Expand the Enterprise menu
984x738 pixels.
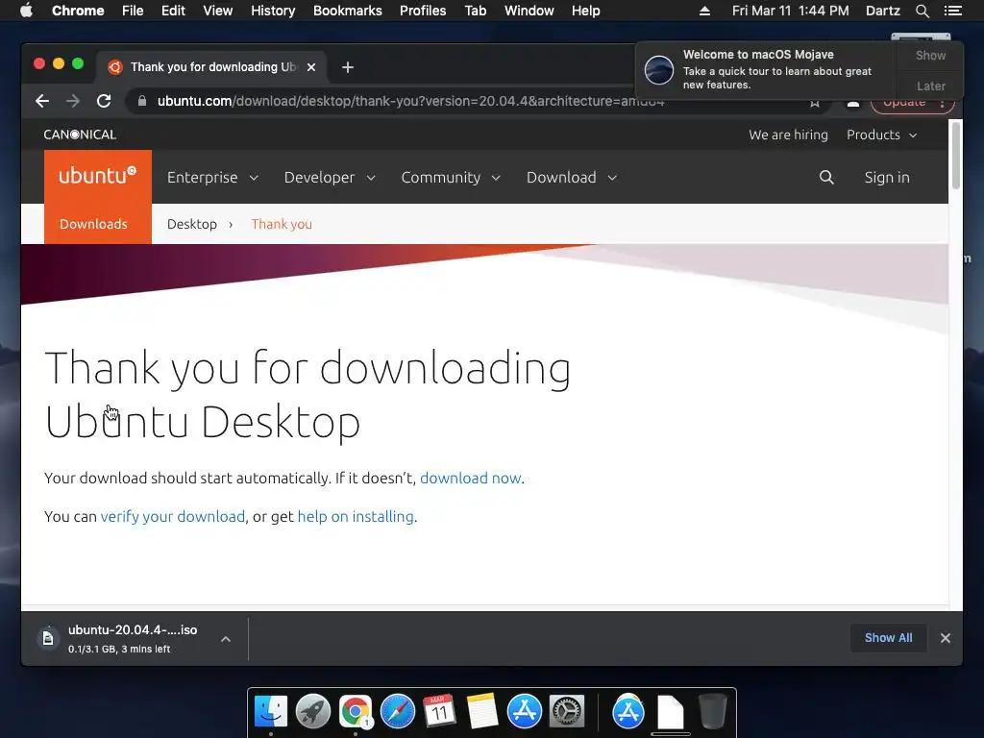[x=212, y=178]
